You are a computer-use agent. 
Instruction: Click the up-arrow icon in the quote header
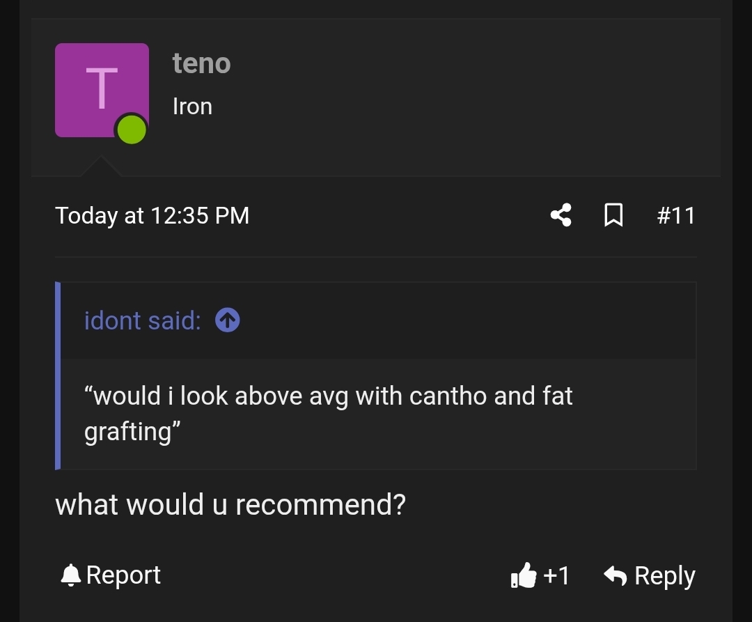[x=226, y=320]
